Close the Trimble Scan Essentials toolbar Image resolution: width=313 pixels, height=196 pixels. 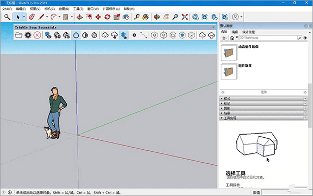pyautogui.click(x=213, y=27)
